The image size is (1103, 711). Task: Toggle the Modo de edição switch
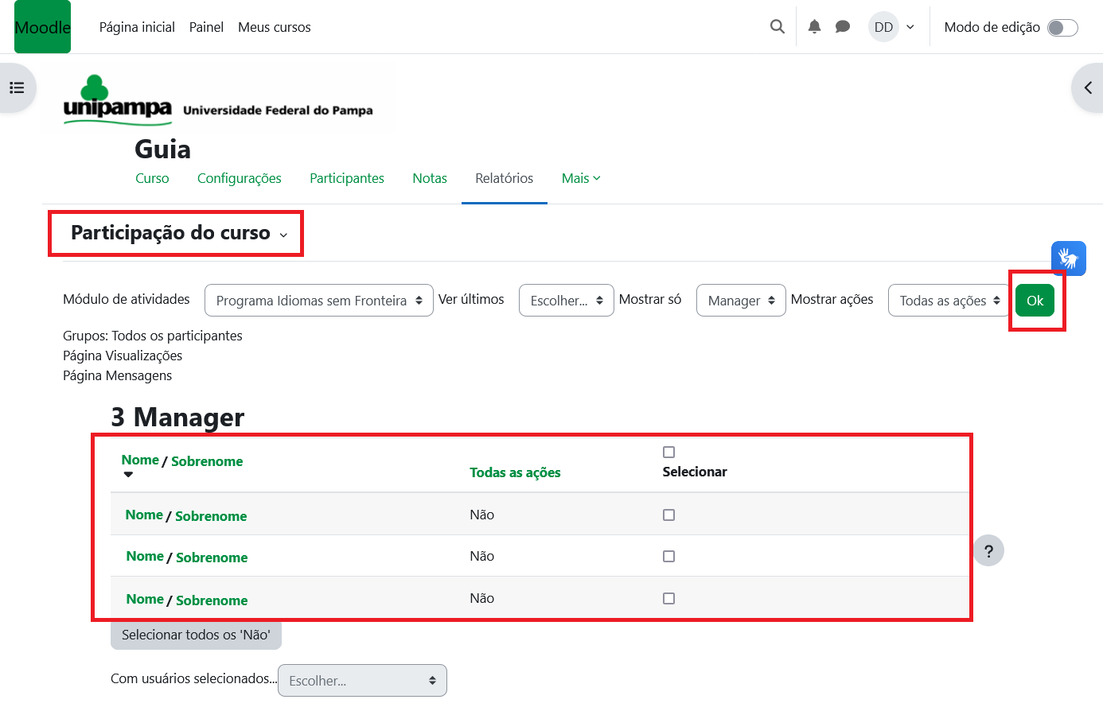[x=1062, y=28]
